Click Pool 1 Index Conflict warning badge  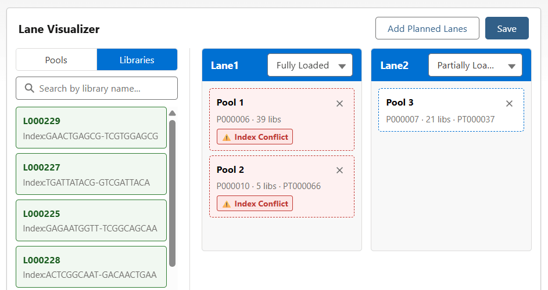[255, 137]
